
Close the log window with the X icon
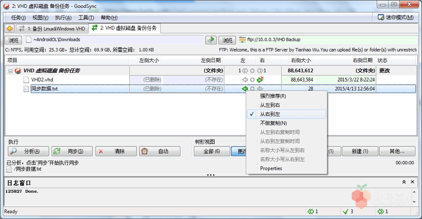tap(413, 182)
